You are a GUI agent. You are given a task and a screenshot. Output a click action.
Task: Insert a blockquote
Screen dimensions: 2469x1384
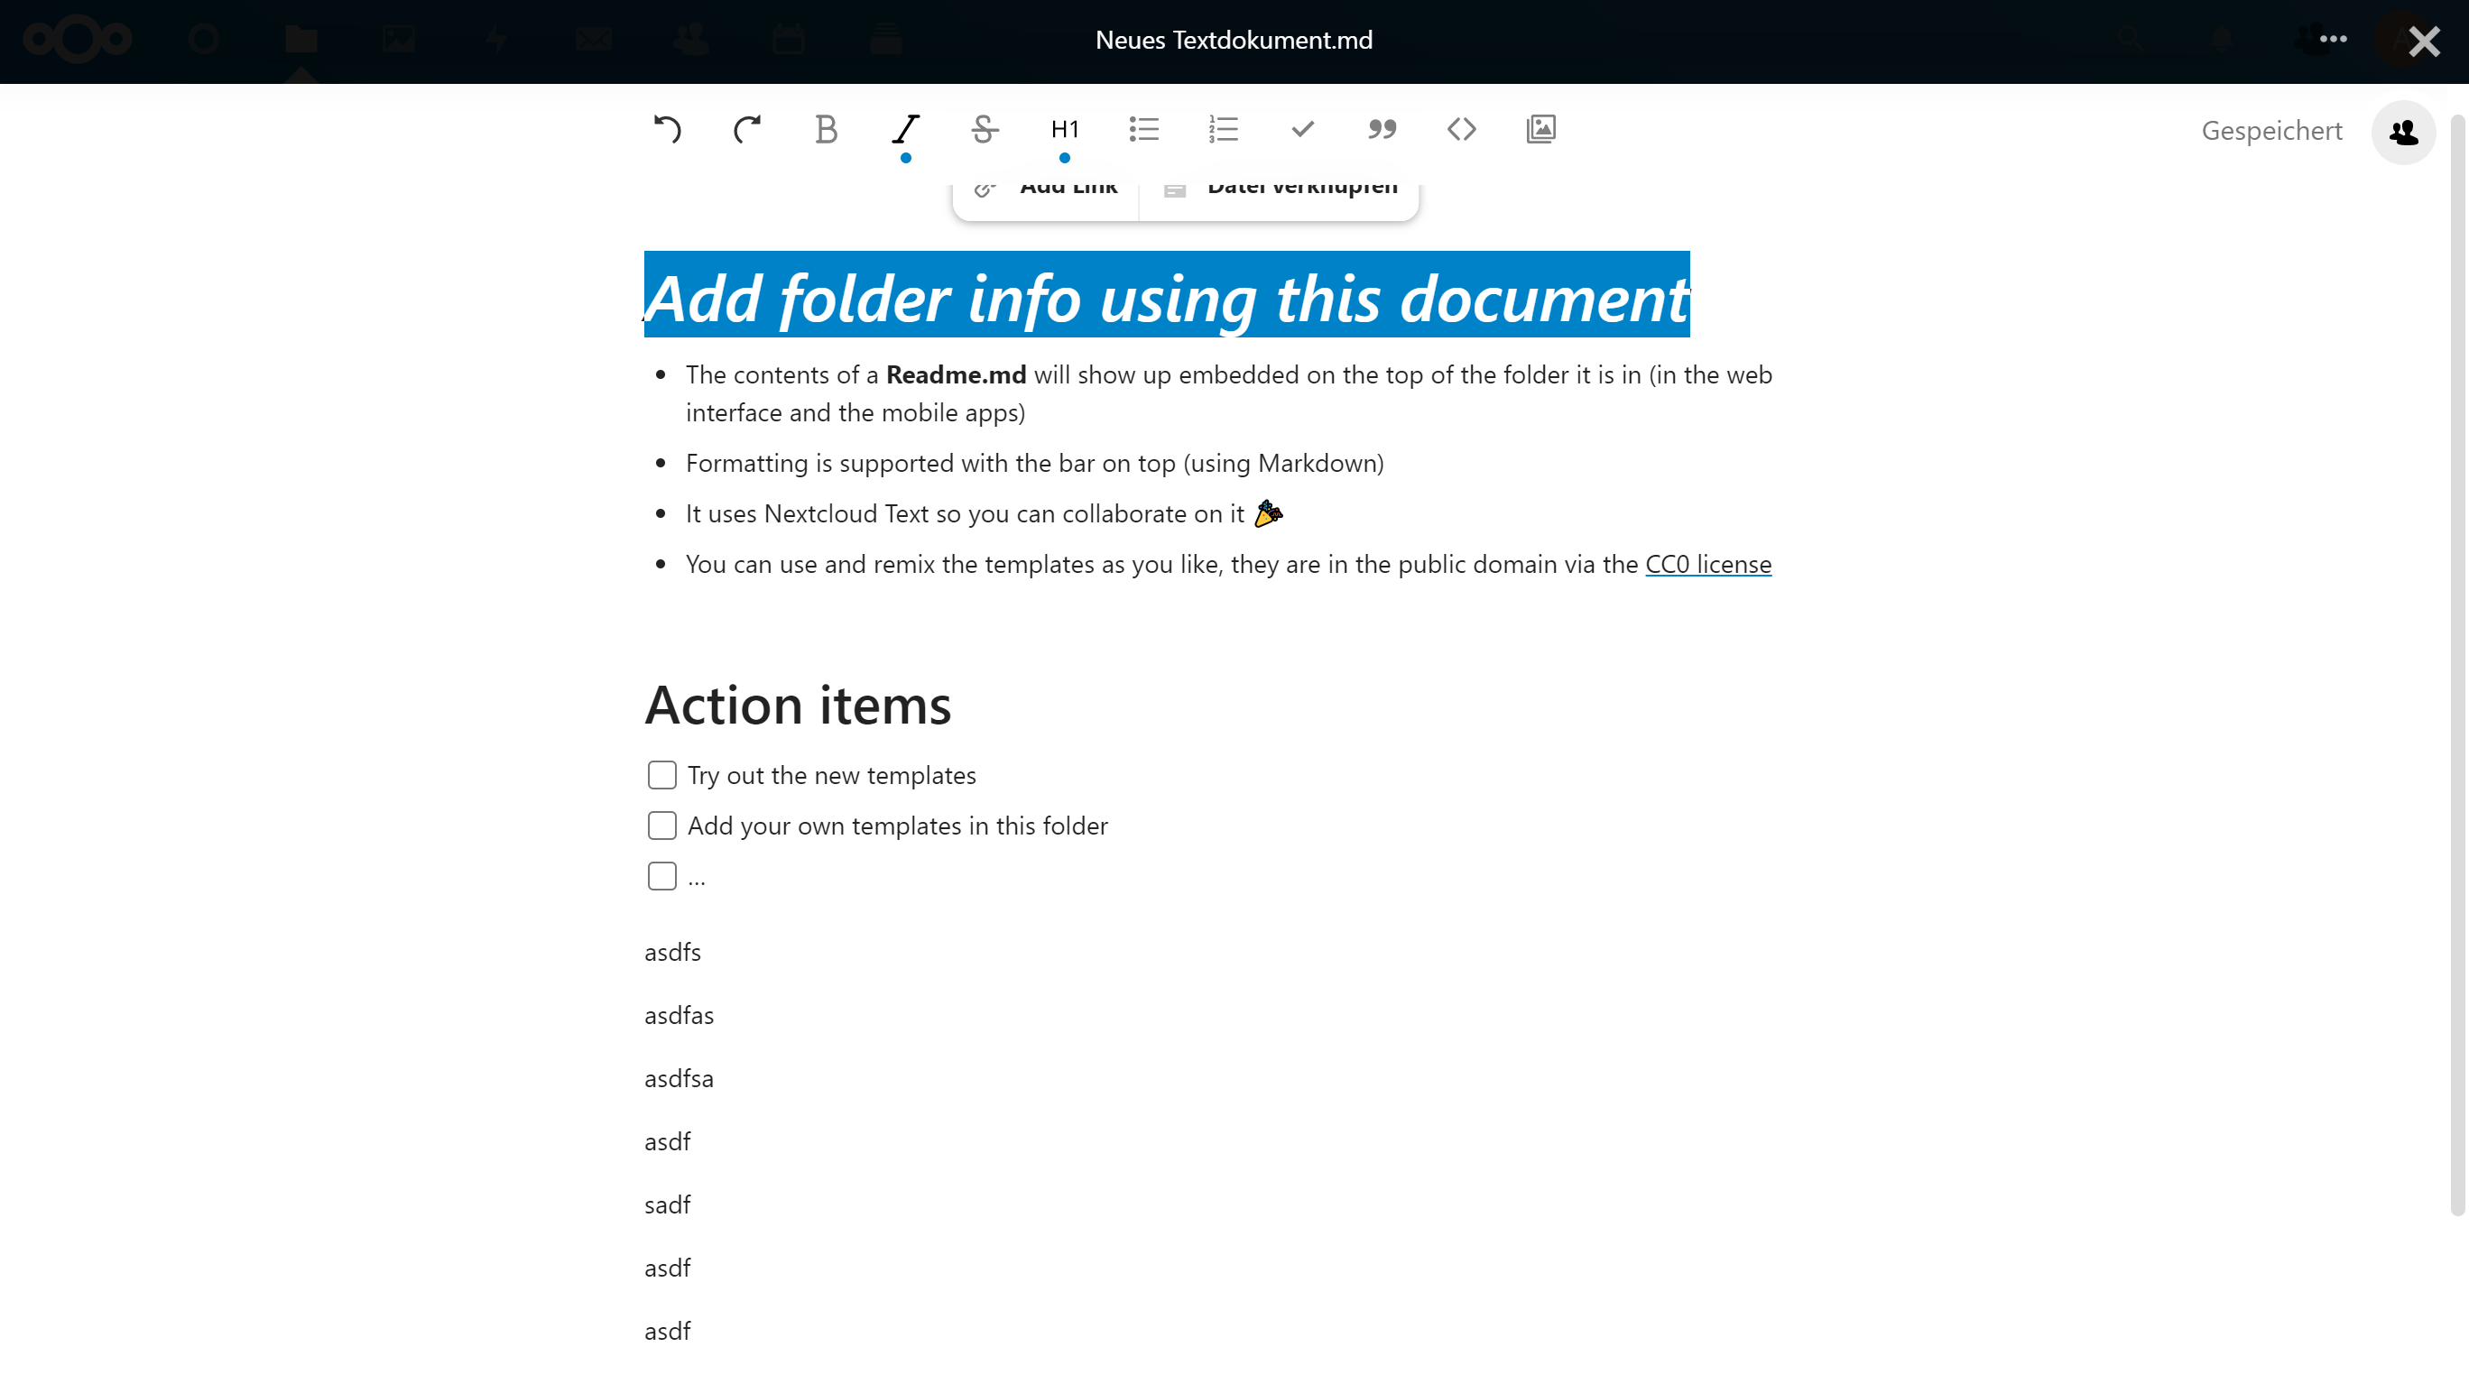pyautogui.click(x=1382, y=129)
